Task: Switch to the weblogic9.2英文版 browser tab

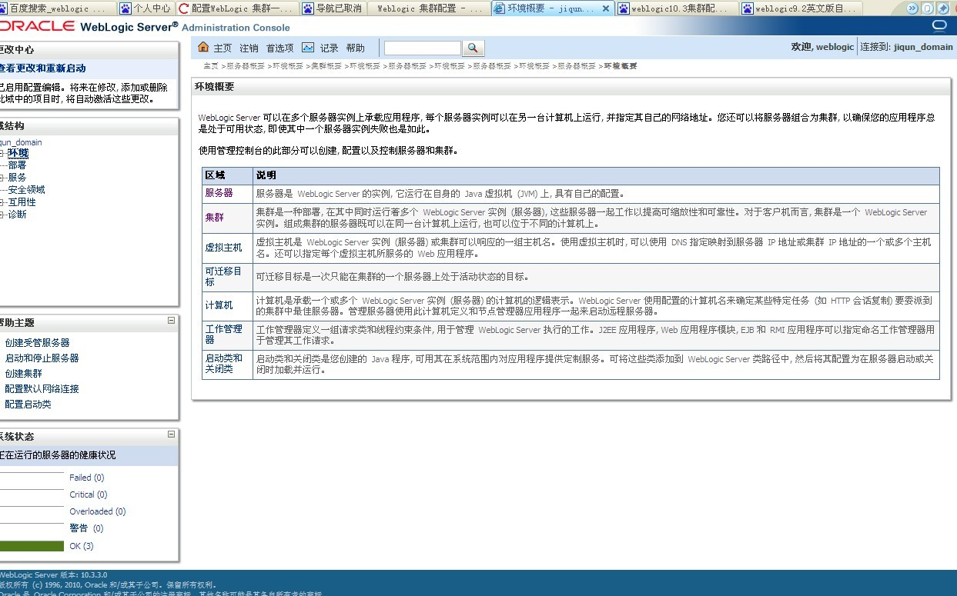Action: [x=801, y=8]
